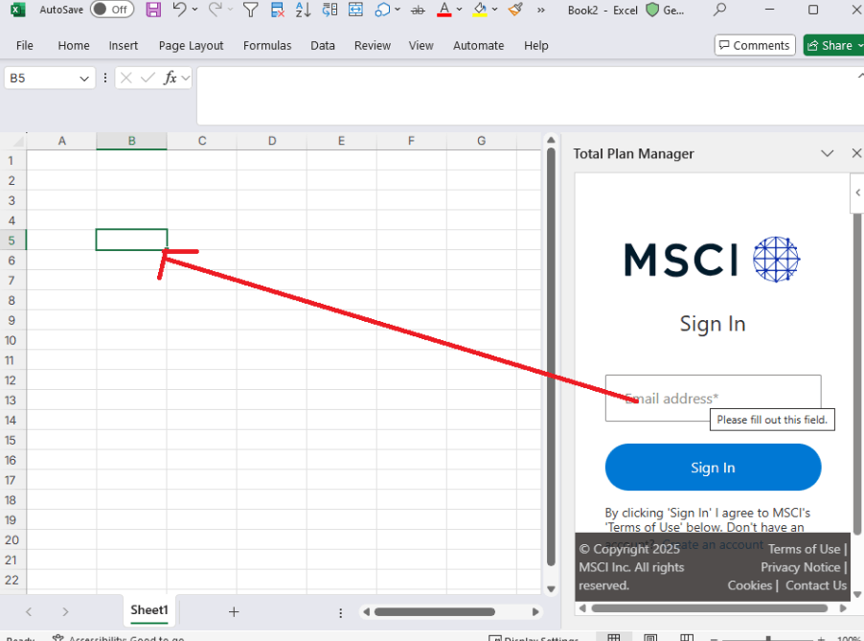Image resolution: width=864 pixels, height=641 pixels.
Task: Open the Help tab
Action: [x=536, y=46]
